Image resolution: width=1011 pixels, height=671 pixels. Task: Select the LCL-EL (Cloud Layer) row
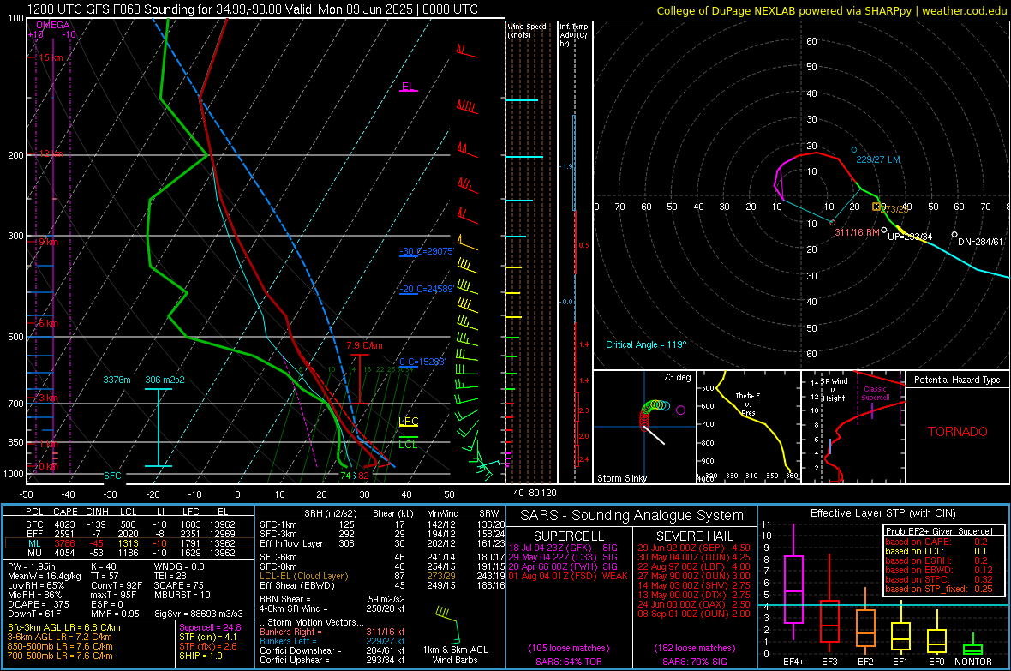[x=382, y=576]
